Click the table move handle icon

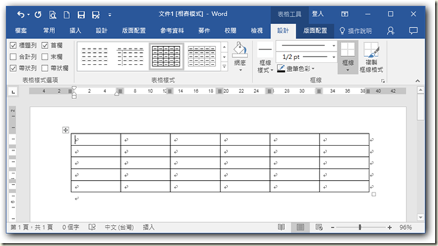point(66,130)
